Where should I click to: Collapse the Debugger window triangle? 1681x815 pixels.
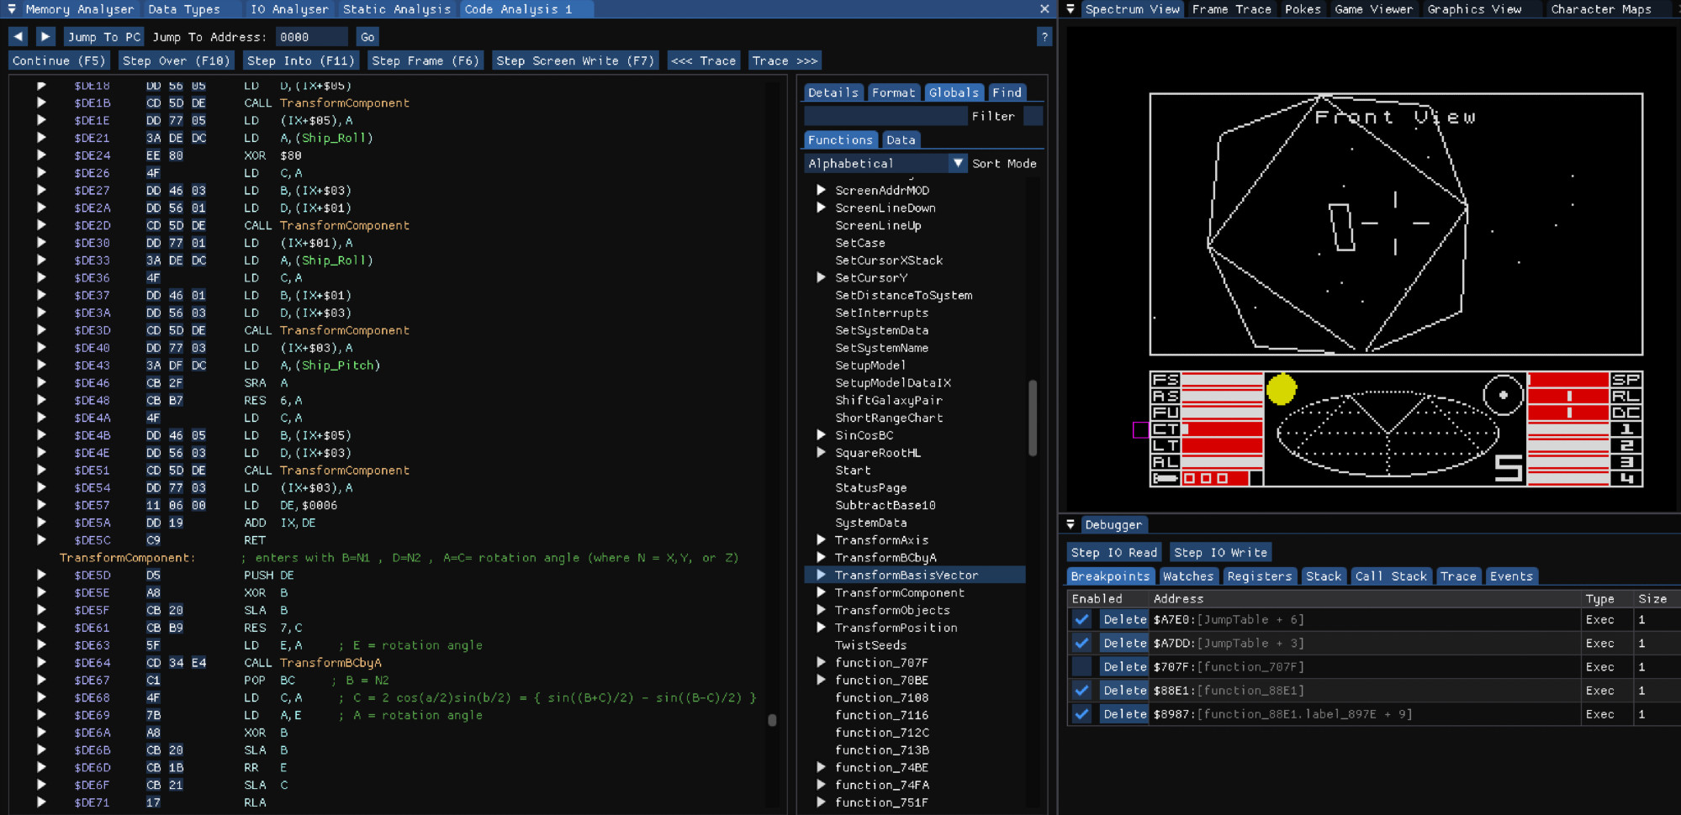tap(1070, 524)
